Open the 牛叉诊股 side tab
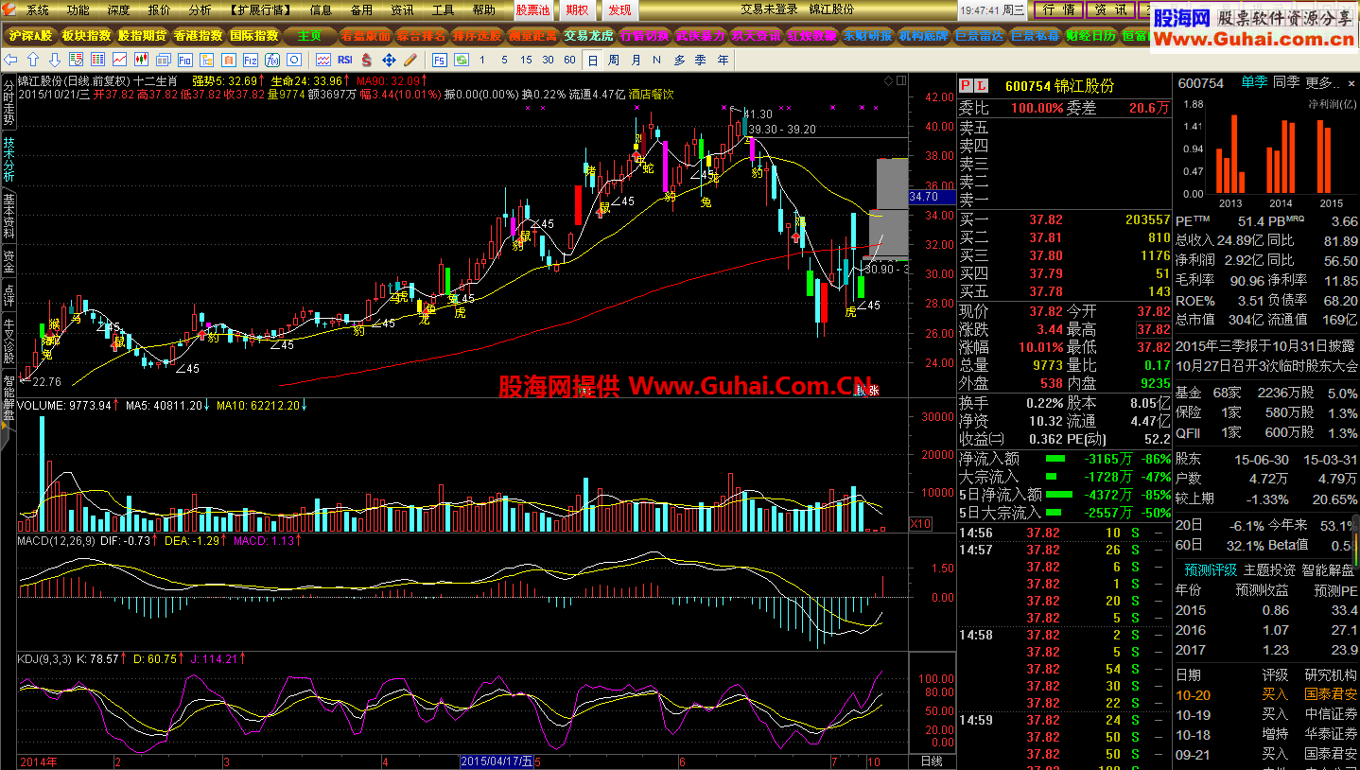Viewport: 1360px width, 770px height. click(9, 340)
